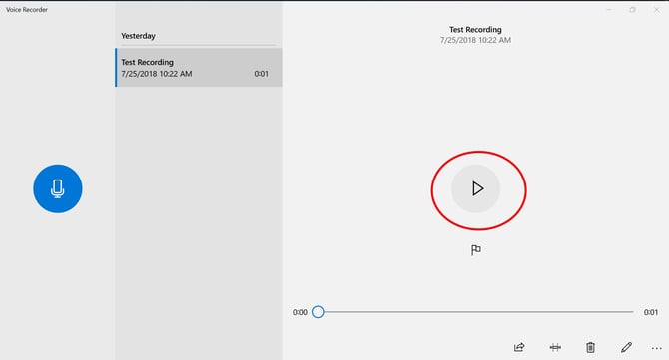
Task: Rename the recording with the pencil icon
Action: click(626, 348)
